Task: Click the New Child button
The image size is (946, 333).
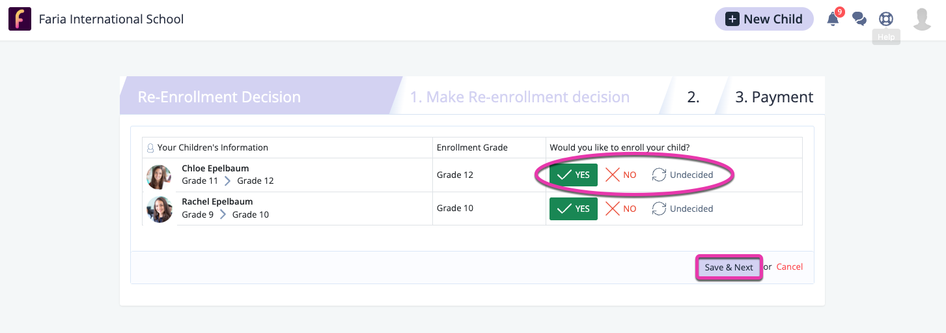Action: pyautogui.click(x=764, y=19)
